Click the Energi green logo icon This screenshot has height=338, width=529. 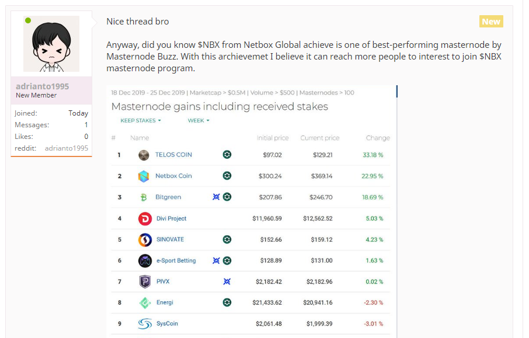(145, 303)
